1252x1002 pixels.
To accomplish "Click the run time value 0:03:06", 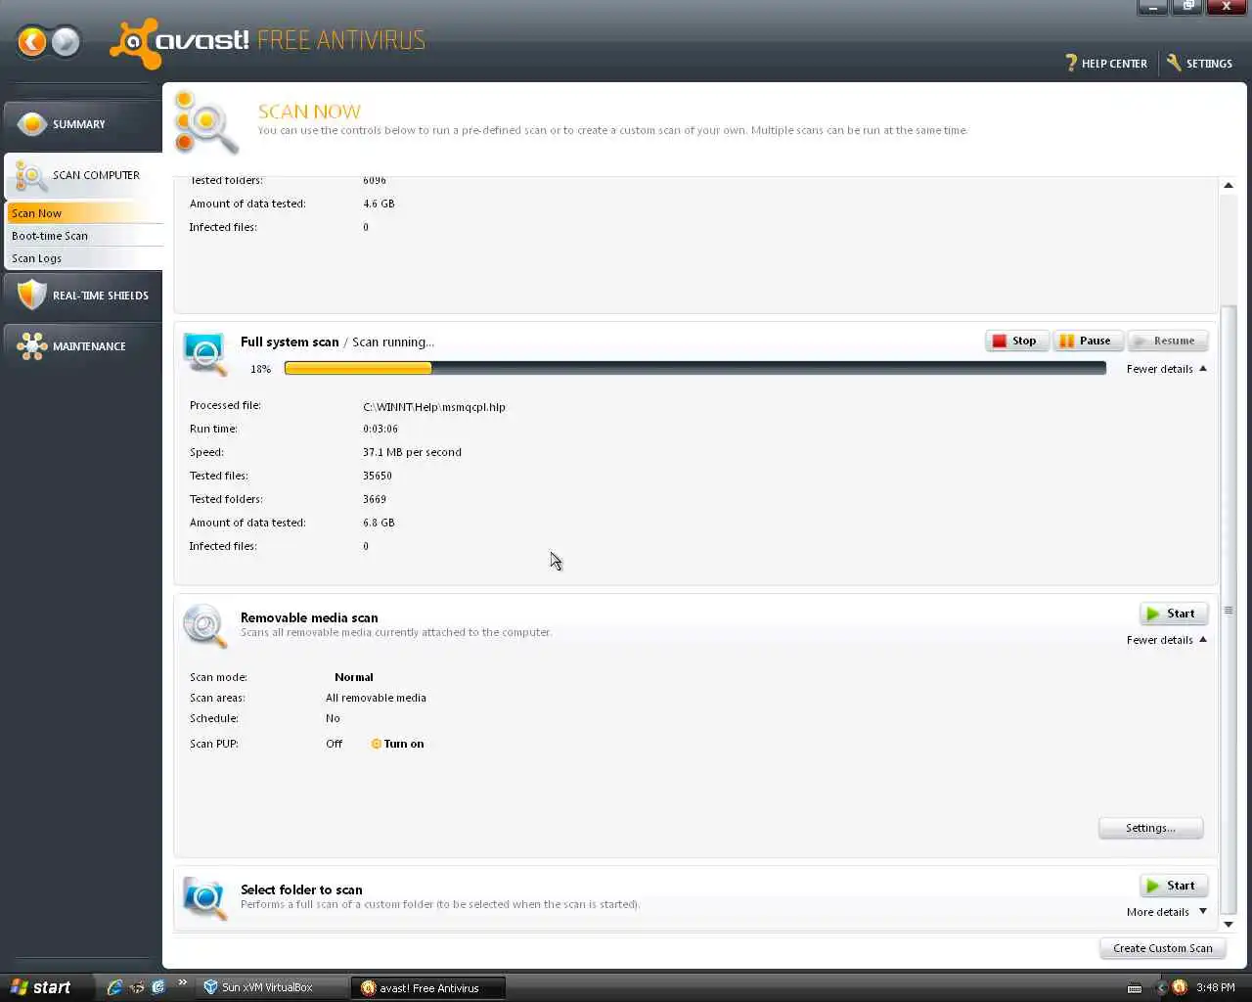I will [380, 429].
